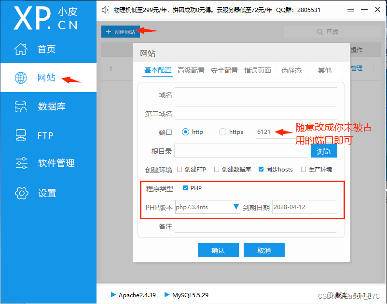Click the 首页 sidebar label

46,49
